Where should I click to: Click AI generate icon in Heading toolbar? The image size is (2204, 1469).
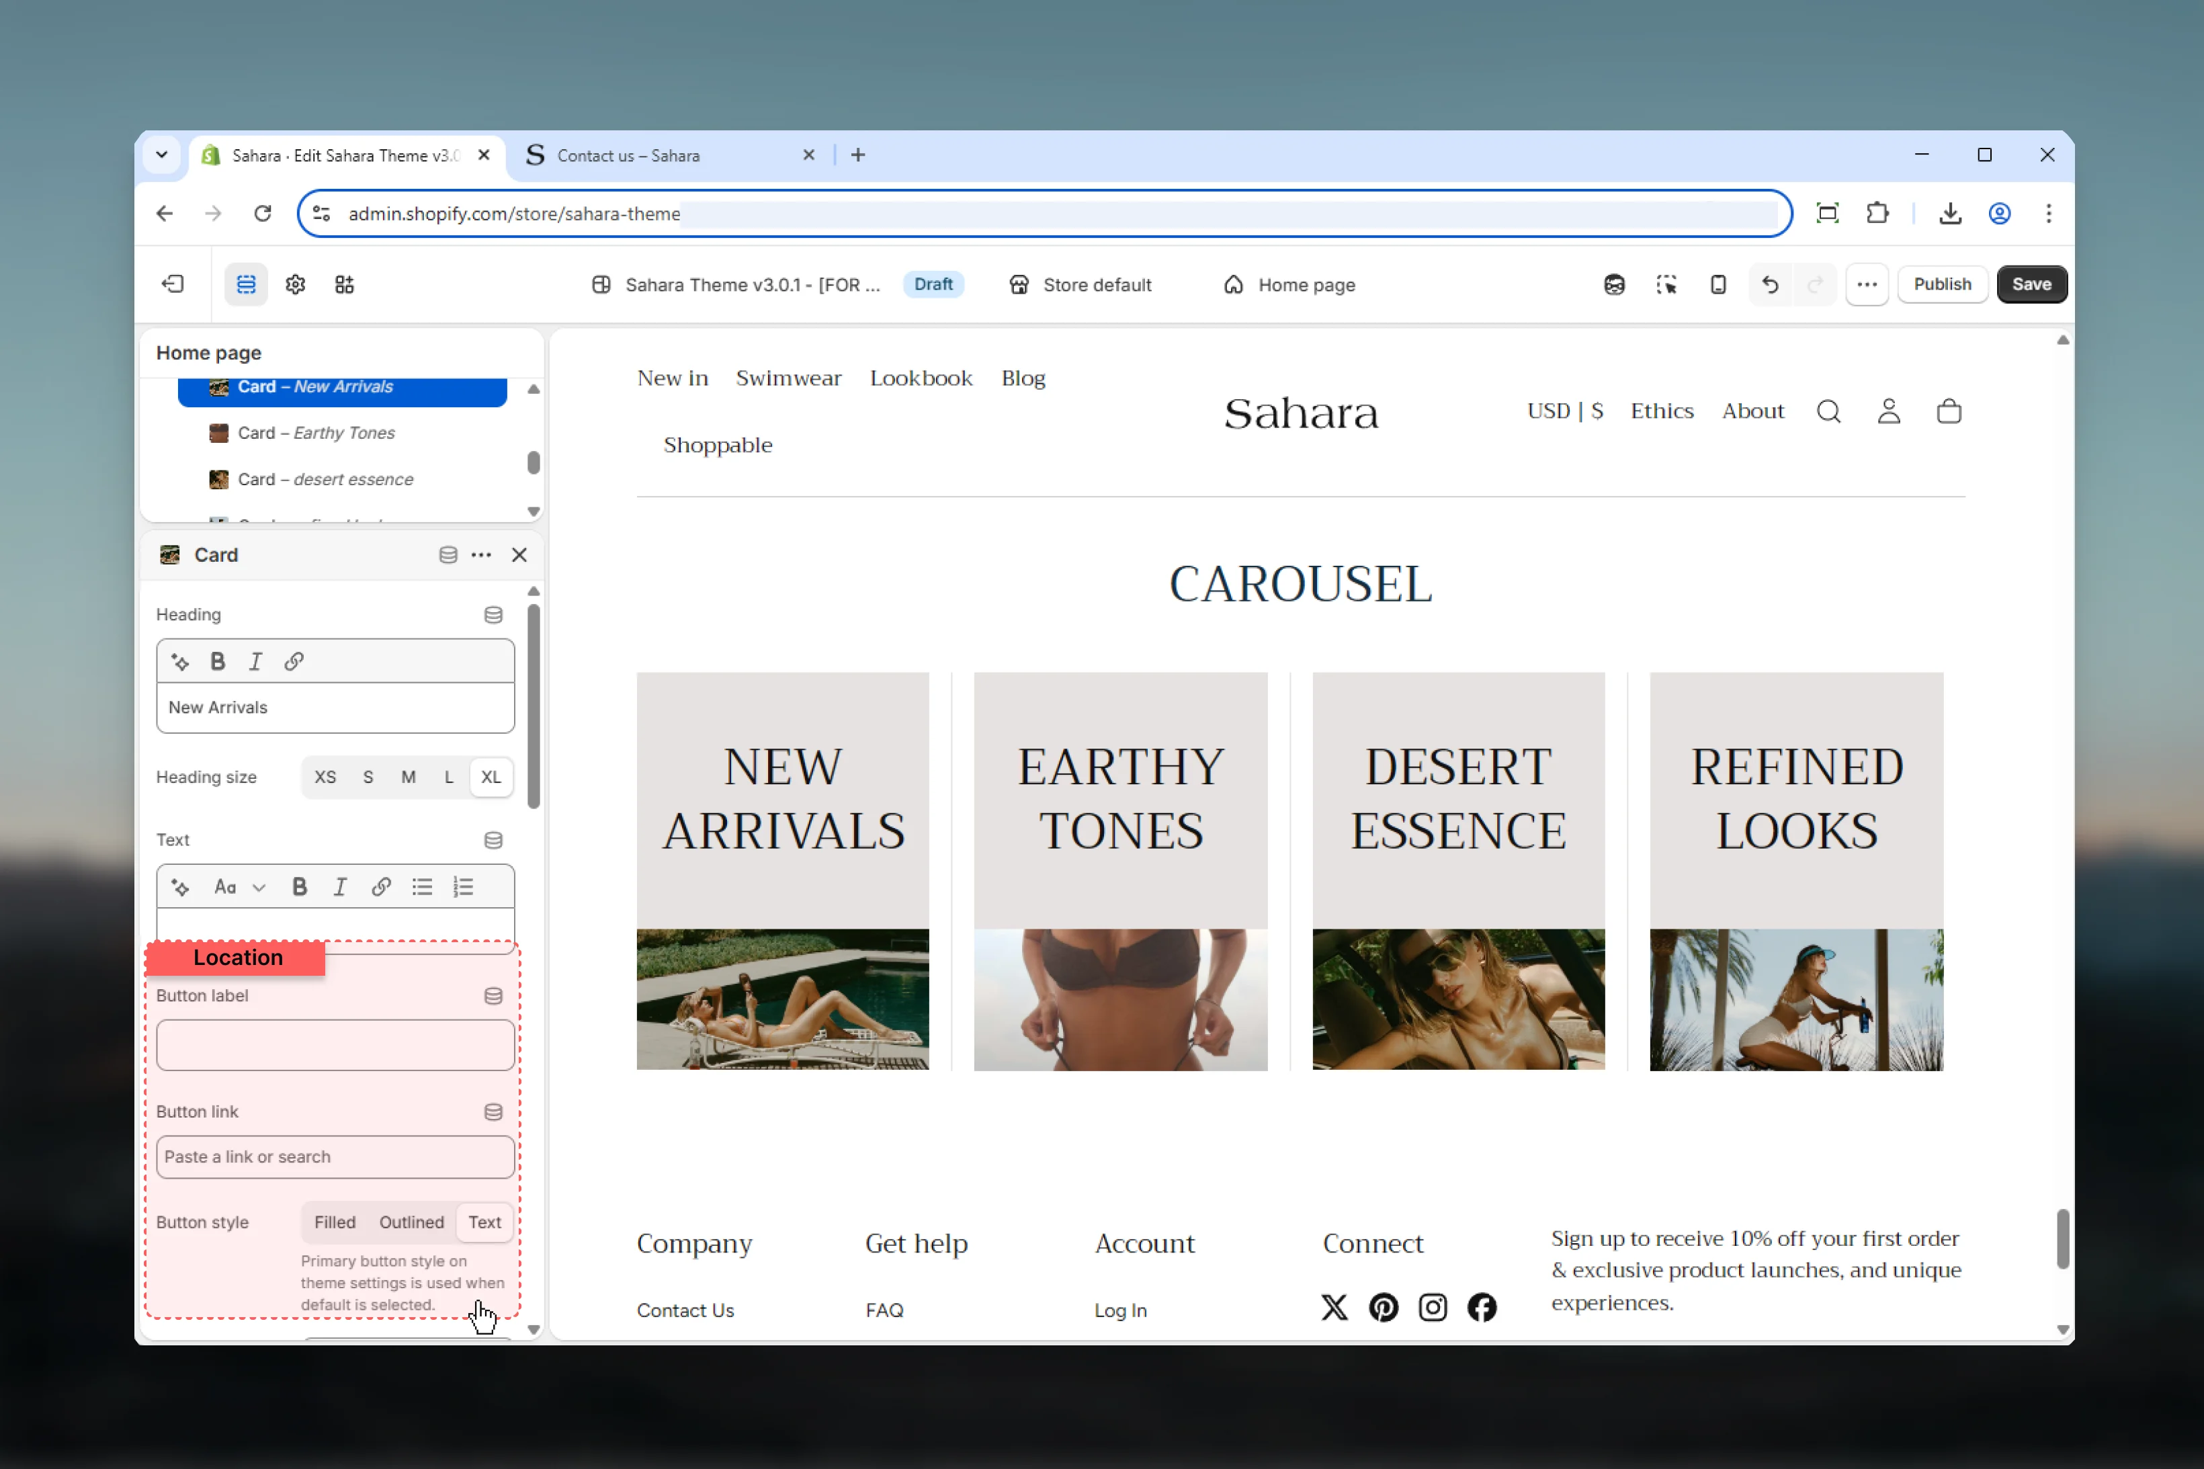coord(180,661)
